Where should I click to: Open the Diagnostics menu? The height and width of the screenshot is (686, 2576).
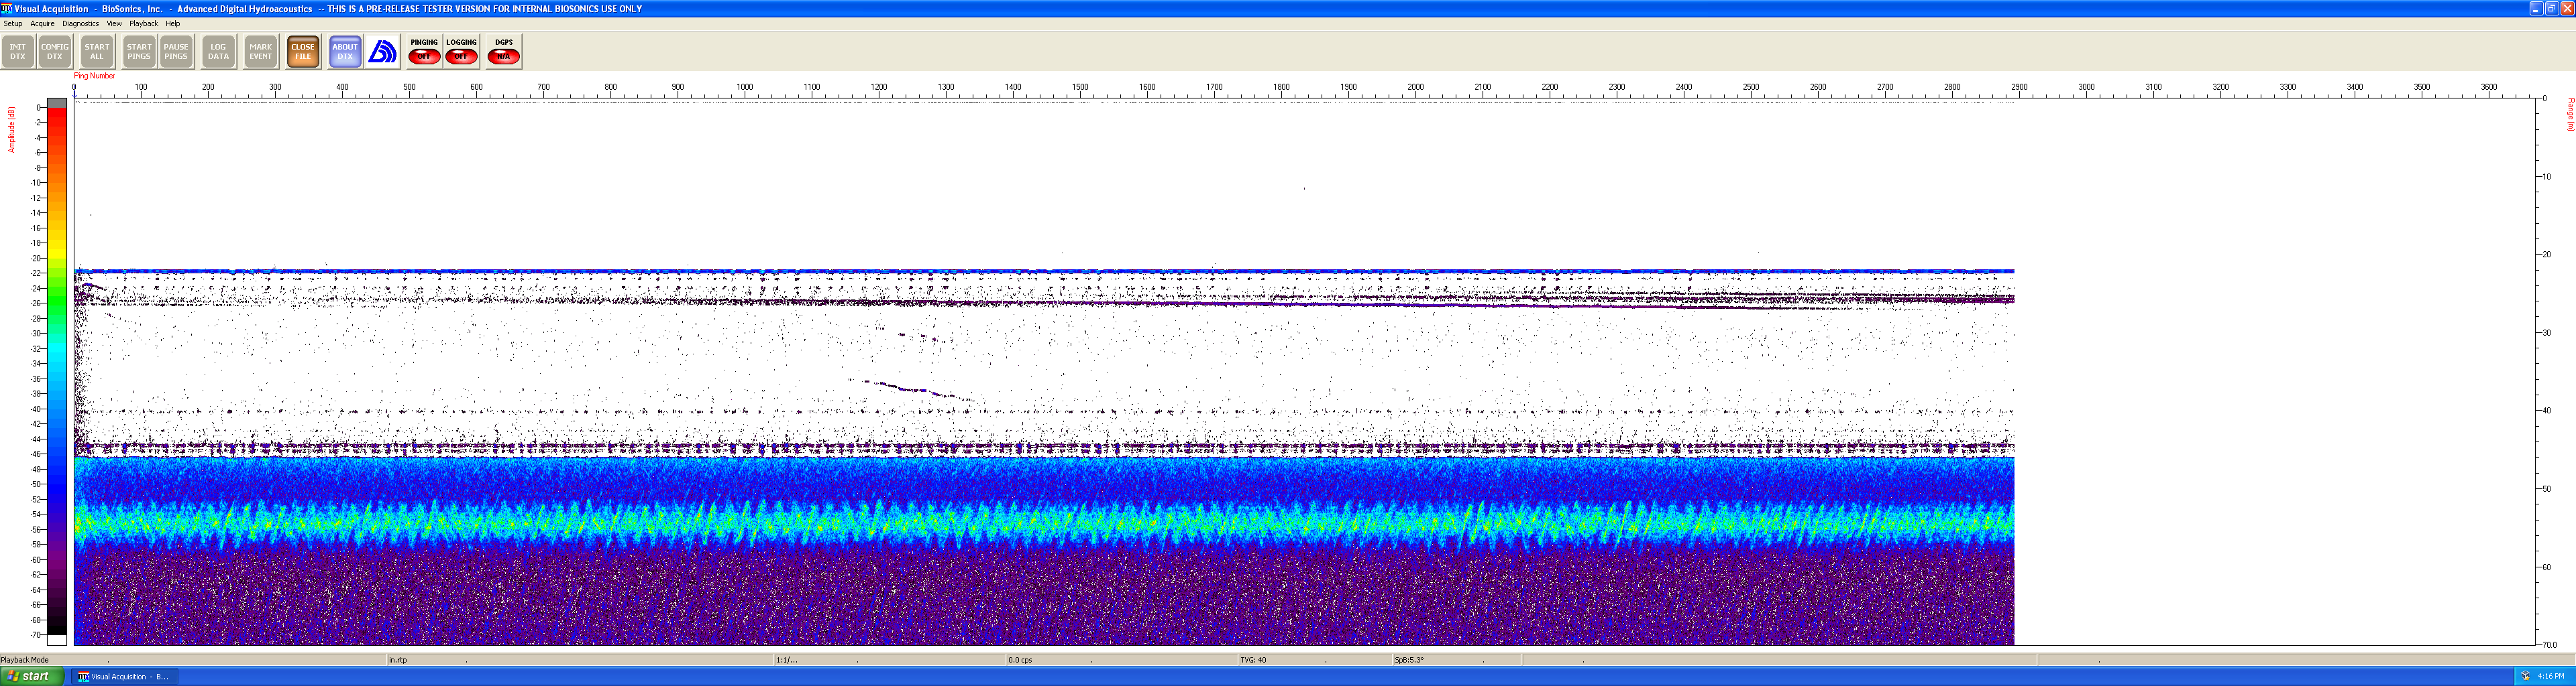(80, 23)
